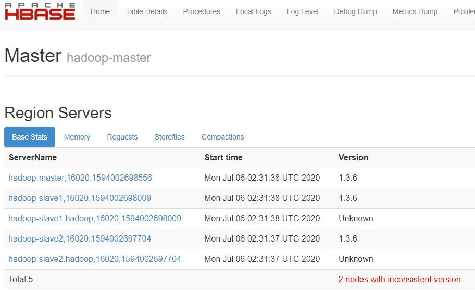The width and height of the screenshot is (475, 290).
Task: Click the Region Servers heading
Action: (58, 113)
